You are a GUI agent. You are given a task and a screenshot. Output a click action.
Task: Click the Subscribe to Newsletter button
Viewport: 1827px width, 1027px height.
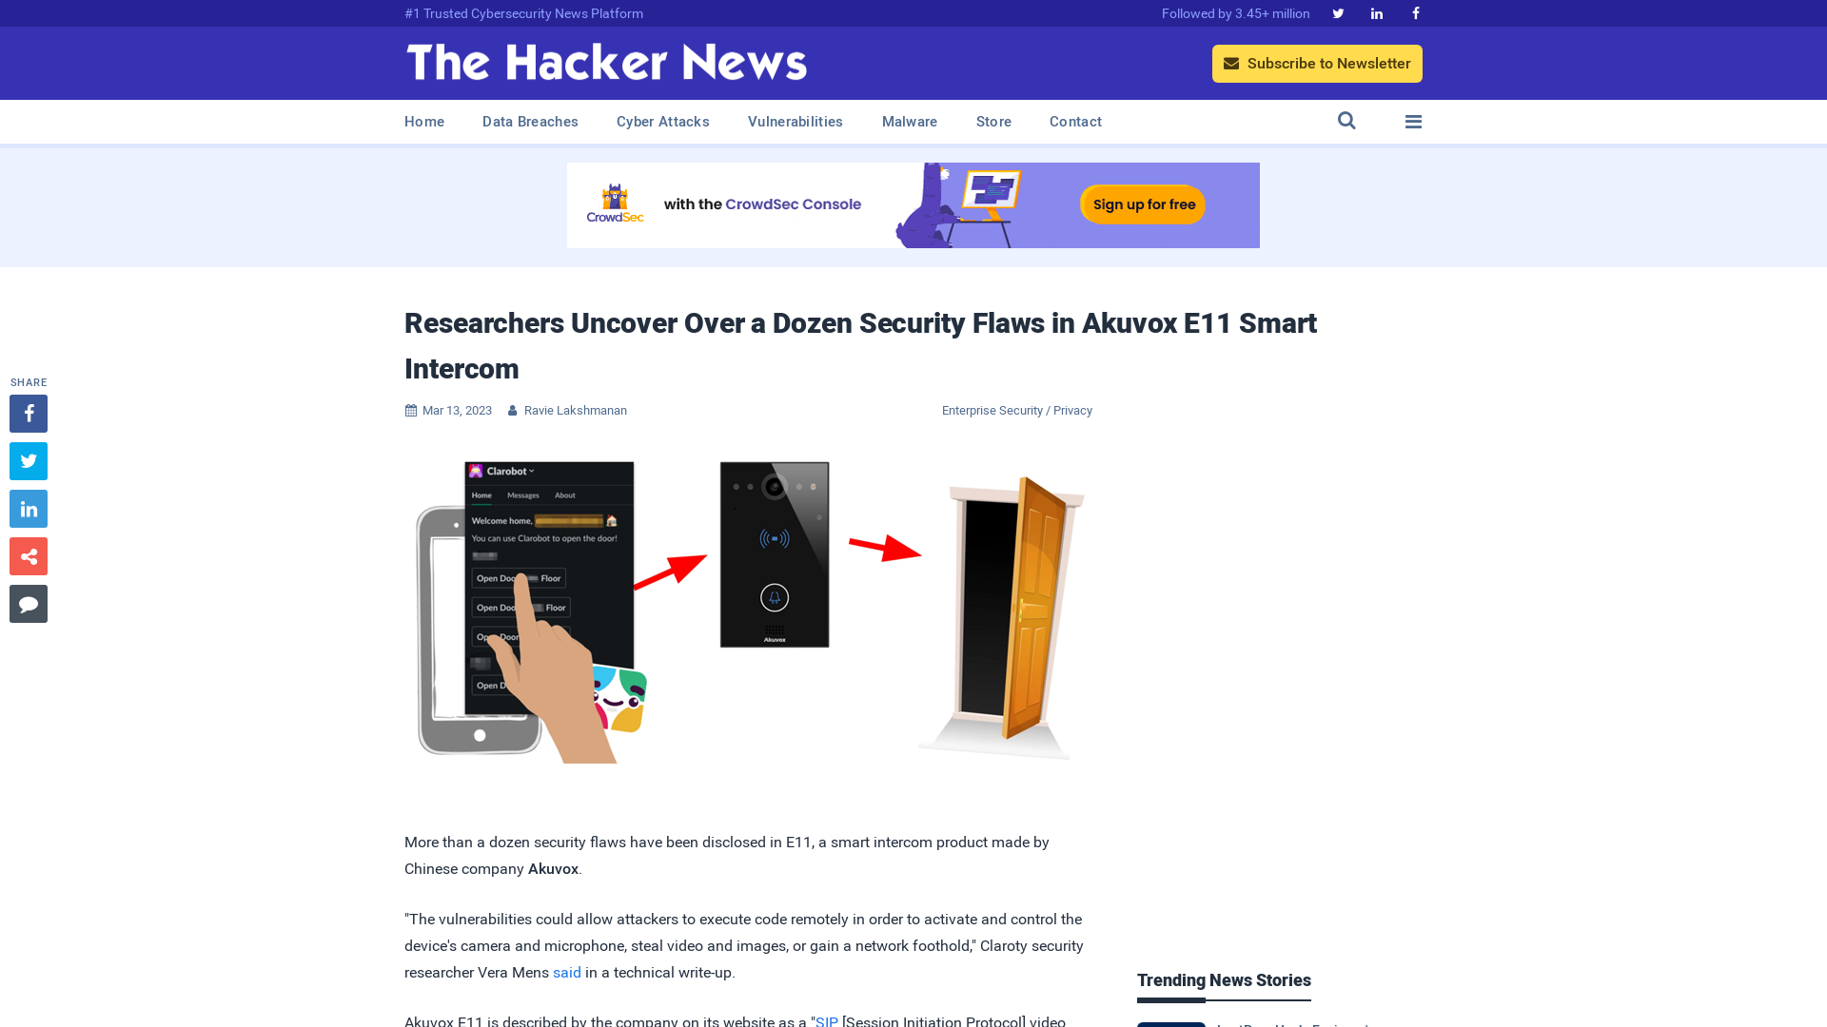(1318, 63)
